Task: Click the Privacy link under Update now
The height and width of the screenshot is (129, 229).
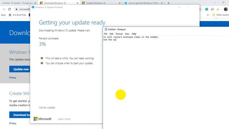Action: (x=13, y=78)
